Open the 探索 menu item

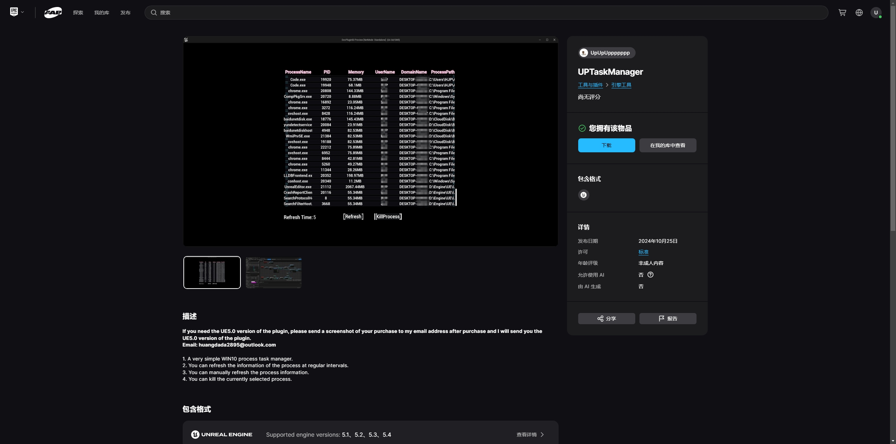click(78, 13)
